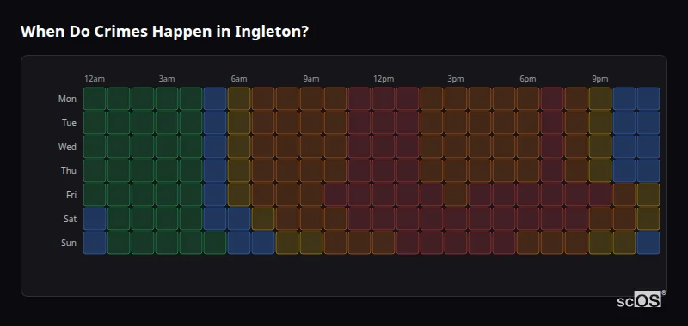Select the Thursday 12pm red cell
The width and height of the screenshot is (688, 326).
[384, 171]
